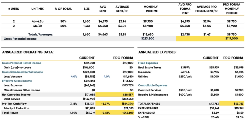The height and width of the screenshot is (121, 246).
Task: Select the Gross Scheduled Rental Income label
Action: click(x=22, y=72)
